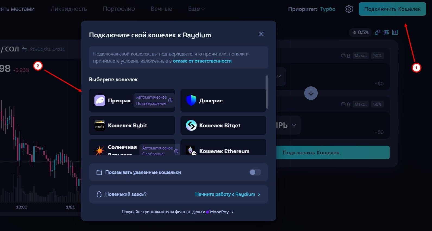Close the wallet connect dialog
432x231 pixels.
point(261,34)
